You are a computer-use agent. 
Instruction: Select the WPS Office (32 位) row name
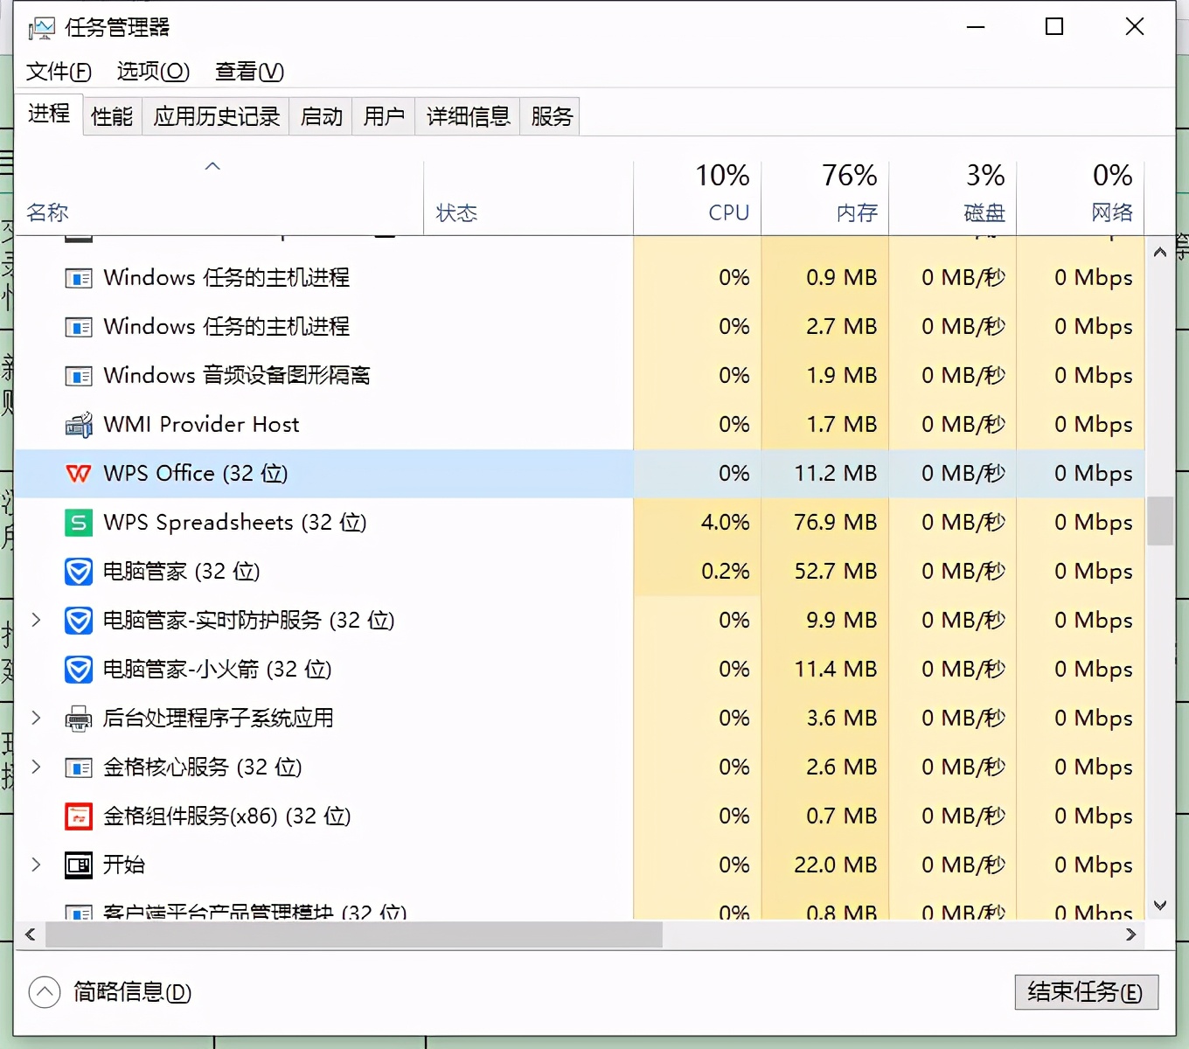196,474
